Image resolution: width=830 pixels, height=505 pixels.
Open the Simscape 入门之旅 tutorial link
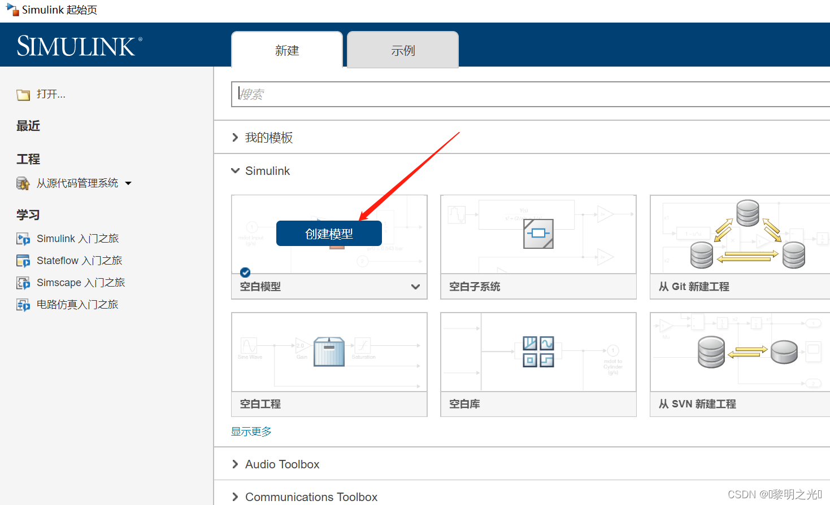pyautogui.click(x=81, y=283)
